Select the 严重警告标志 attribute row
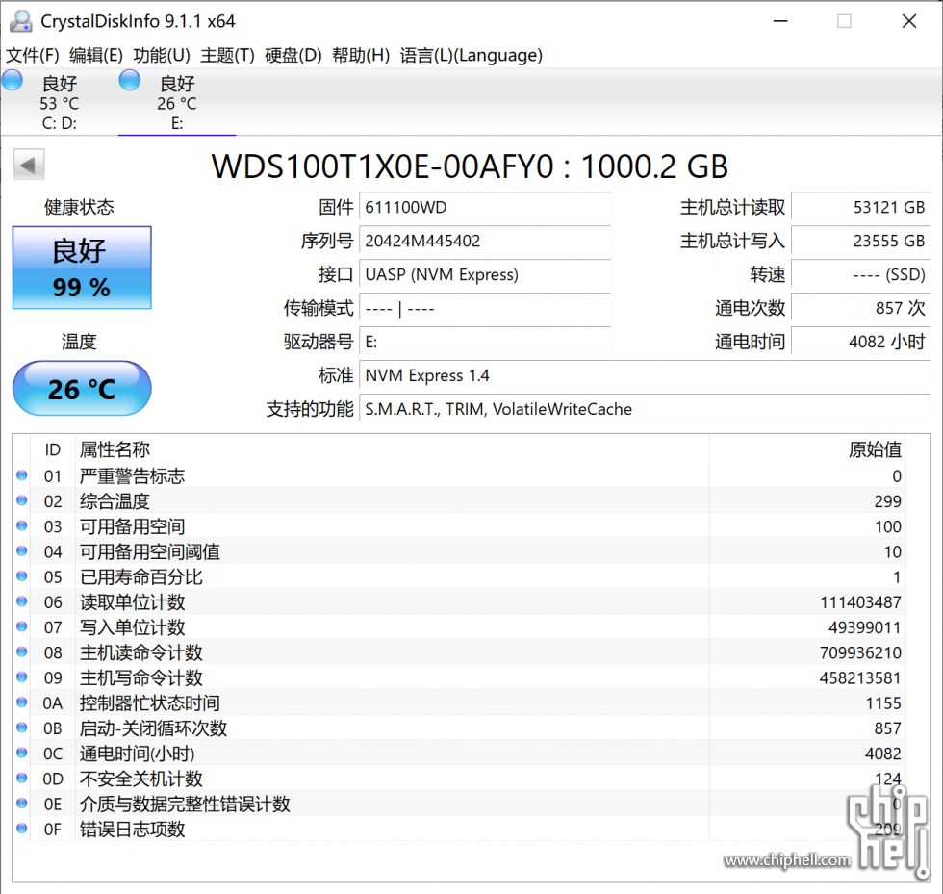The image size is (943, 894). [x=460, y=476]
